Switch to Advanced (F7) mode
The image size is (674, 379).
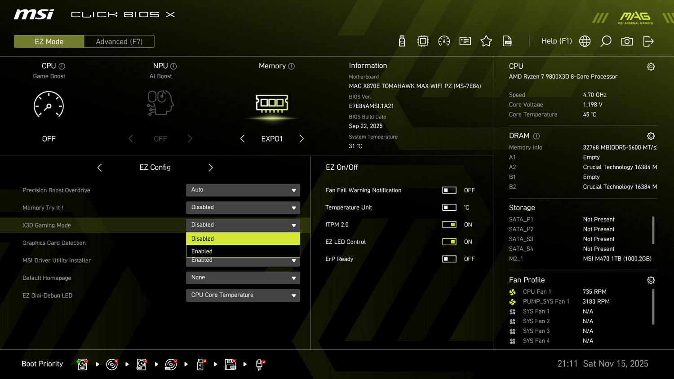pos(119,41)
